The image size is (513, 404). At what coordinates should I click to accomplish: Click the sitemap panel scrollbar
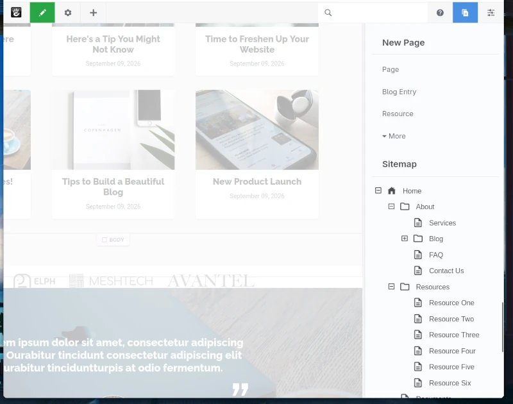pos(503,327)
